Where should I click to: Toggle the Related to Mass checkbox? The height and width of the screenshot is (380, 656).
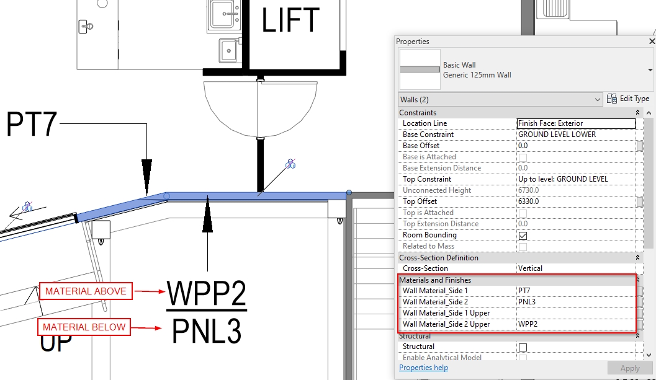[x=523, y=247]
